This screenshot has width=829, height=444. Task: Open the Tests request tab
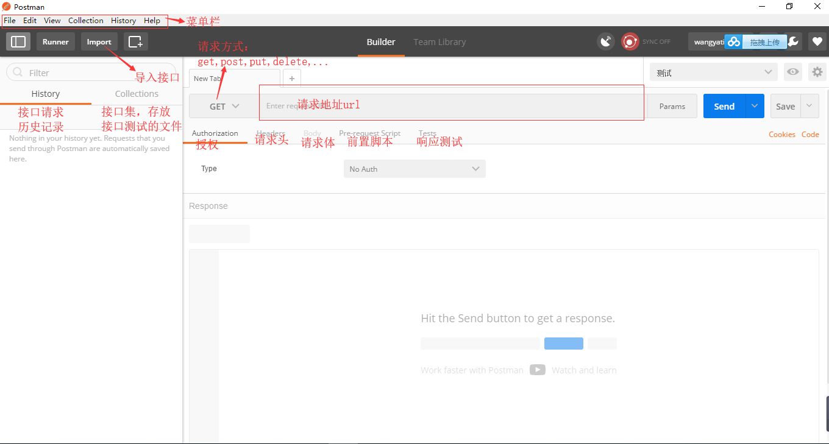pyautogui.click(x=427, y=133)
